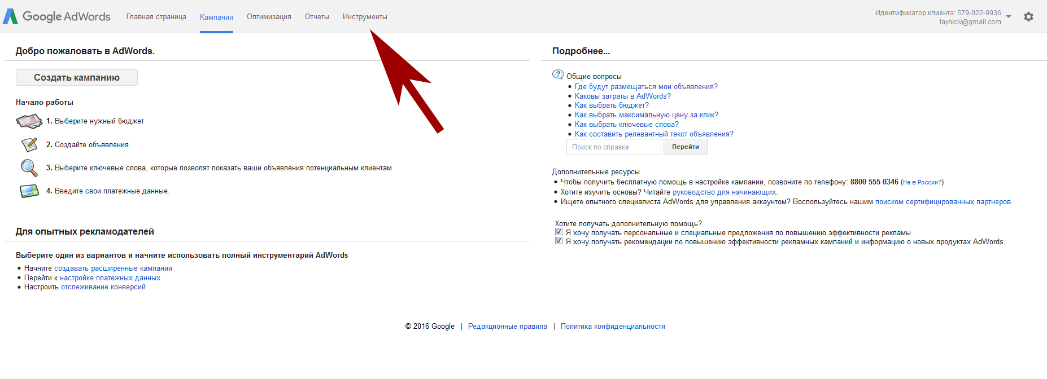Uncheck campaign recommendations checkbox
The width and height of the screenshot is (1047, 379).
(x=559, y=241)
